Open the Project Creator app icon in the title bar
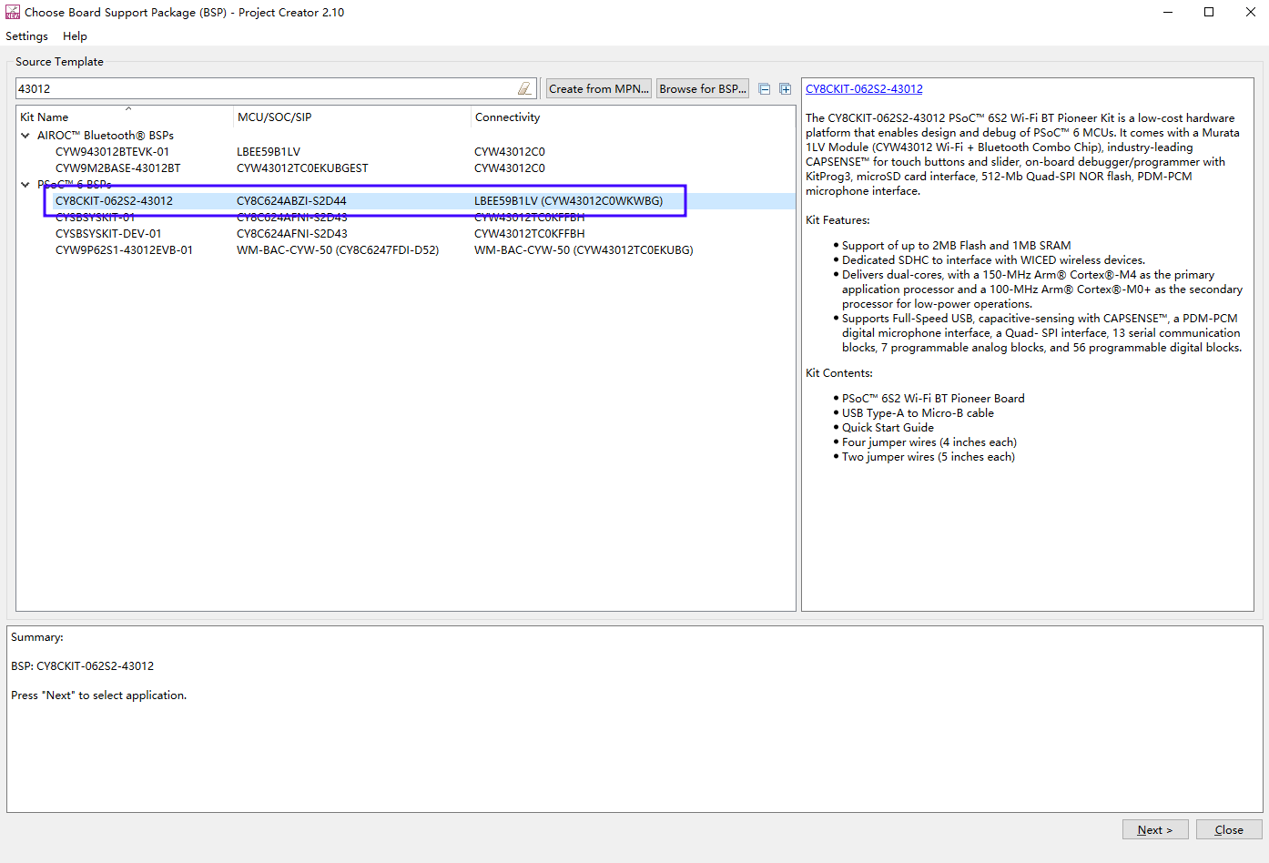The height and width of the screenshot is (863, 1269). 13,12
